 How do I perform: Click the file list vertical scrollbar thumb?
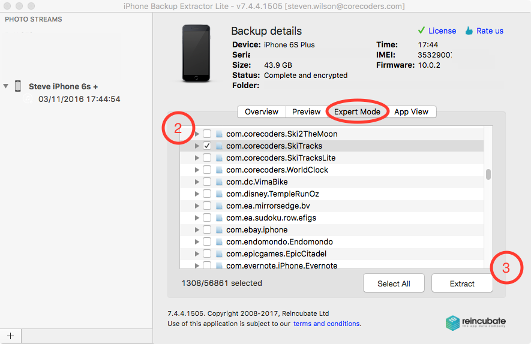click(488, 174)
